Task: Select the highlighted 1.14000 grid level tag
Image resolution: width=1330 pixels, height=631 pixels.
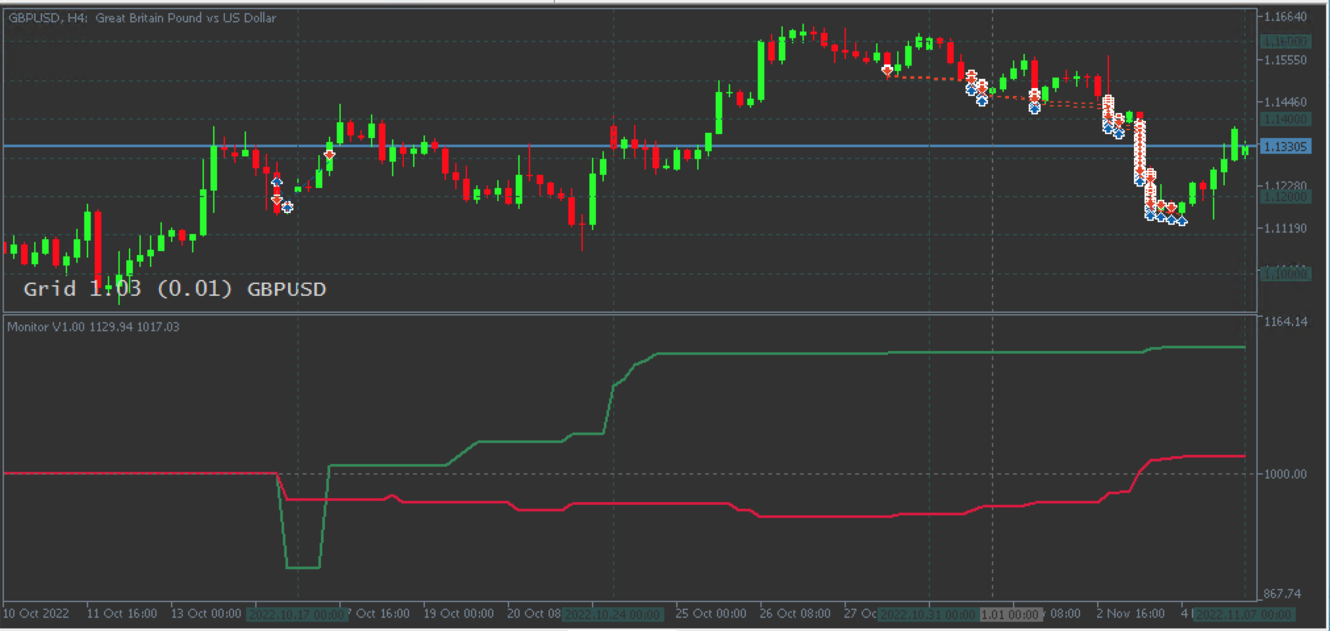Action: tap(1285, 119)
